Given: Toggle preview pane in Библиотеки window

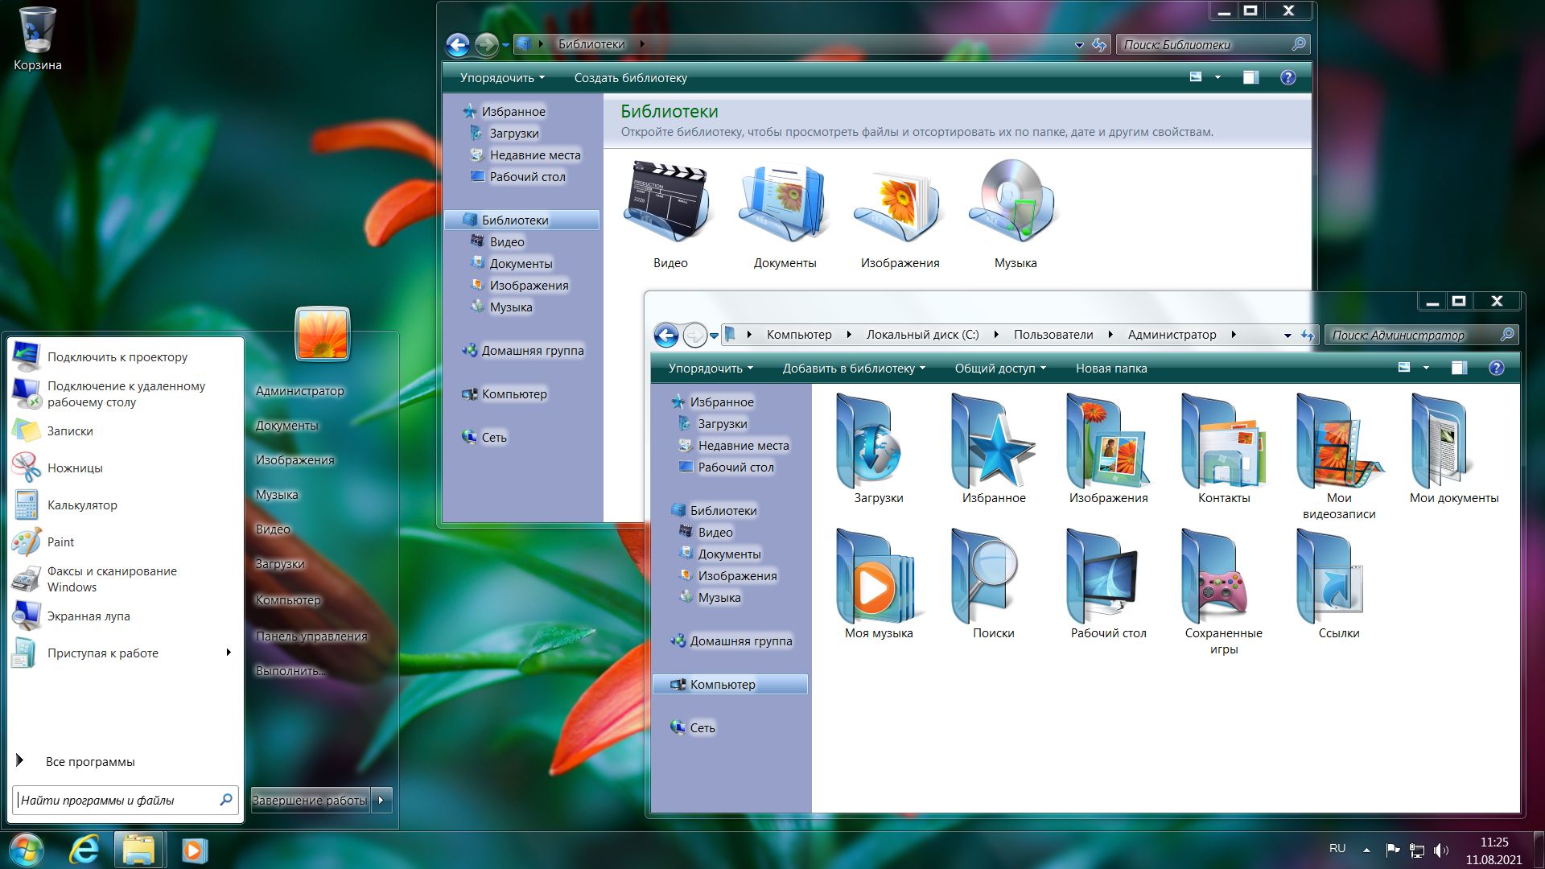Looking at the screenshot, I should (x=1250, y=77).
